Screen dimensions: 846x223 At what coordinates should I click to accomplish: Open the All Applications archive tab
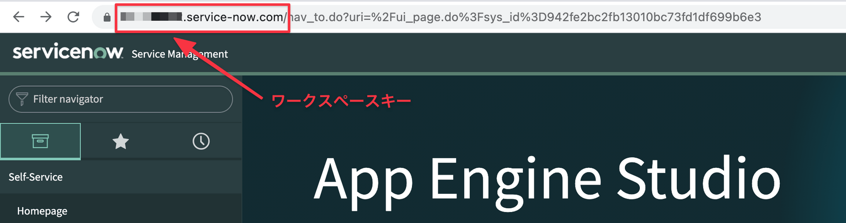40,141
